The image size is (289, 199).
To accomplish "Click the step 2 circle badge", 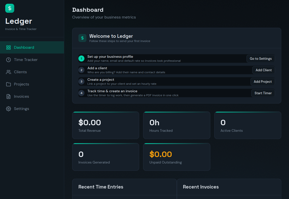I will [81, 70].
